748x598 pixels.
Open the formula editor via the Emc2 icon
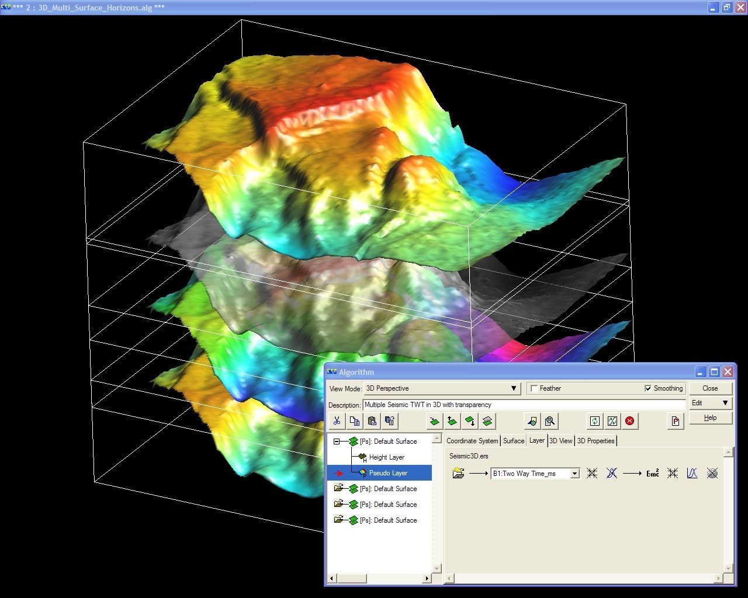(x=652, y=473)
